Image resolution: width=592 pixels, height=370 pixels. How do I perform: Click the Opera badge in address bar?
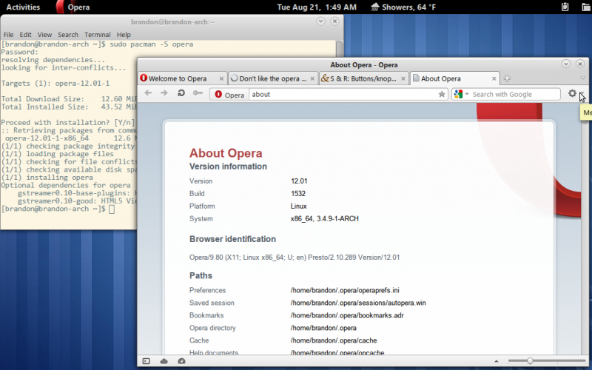point(229,95)
